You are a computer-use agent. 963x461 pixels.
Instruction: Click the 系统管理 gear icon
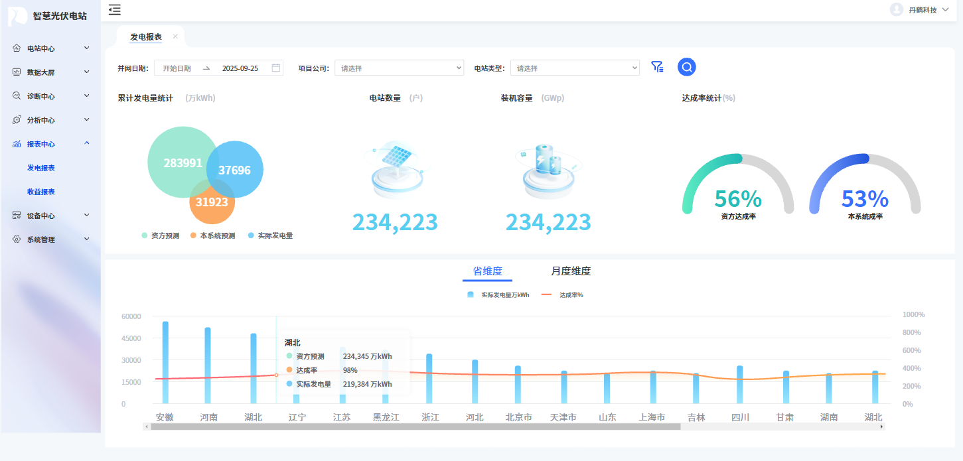point(17,239)
